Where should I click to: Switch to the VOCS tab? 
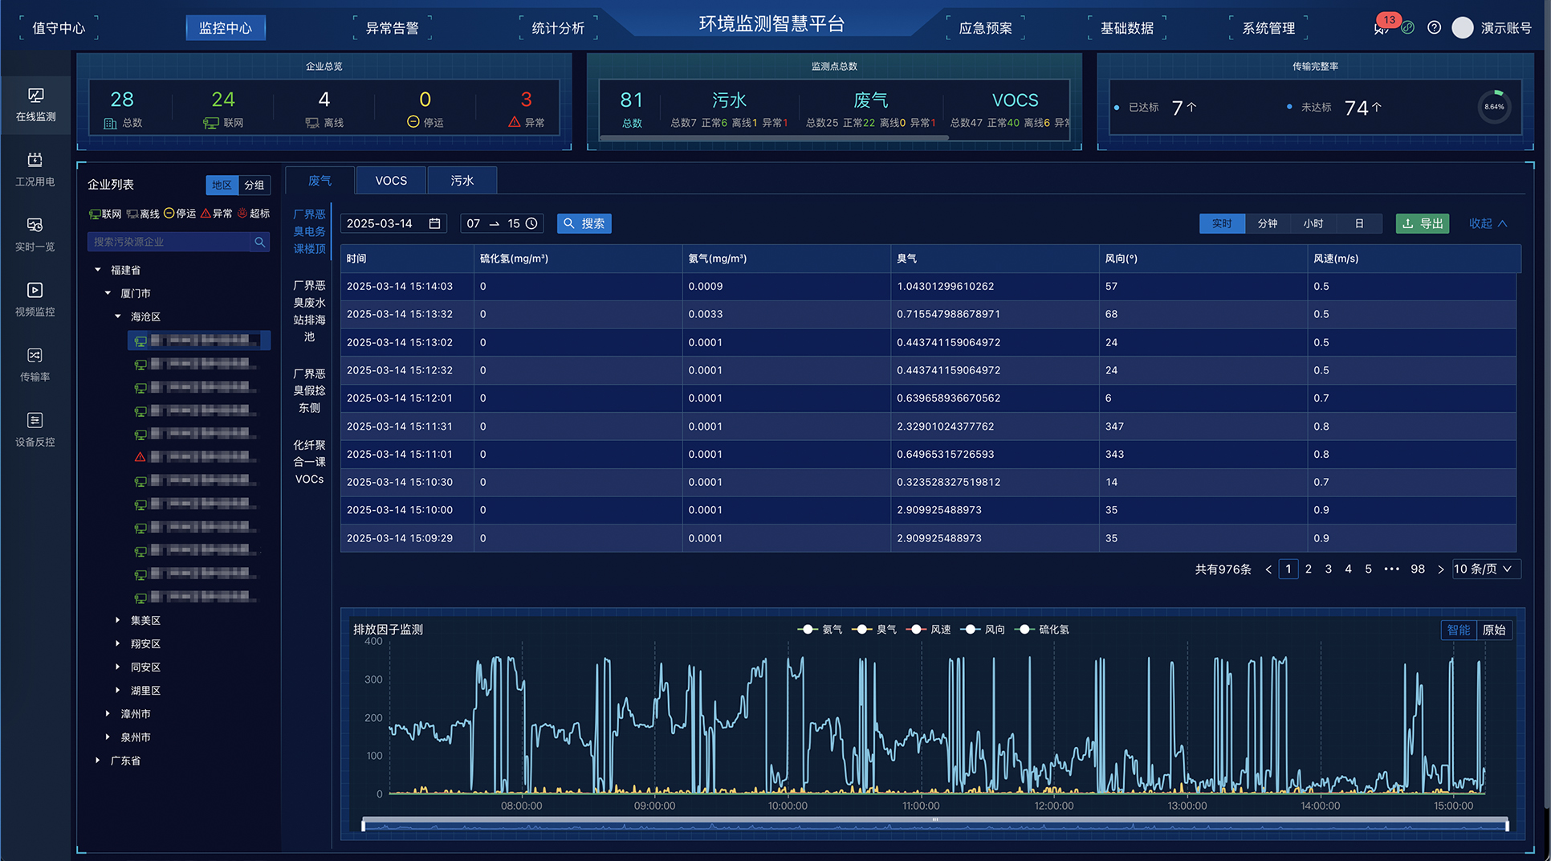391,181
